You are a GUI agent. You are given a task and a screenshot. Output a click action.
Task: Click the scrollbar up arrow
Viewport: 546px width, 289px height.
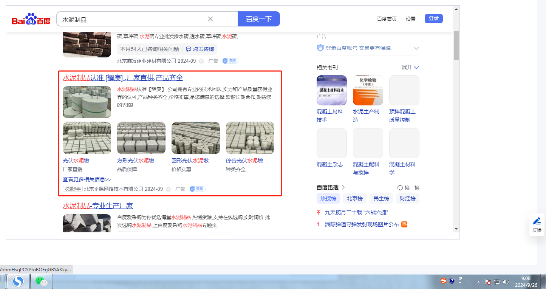pyautogui.click(x=456, y=9)
